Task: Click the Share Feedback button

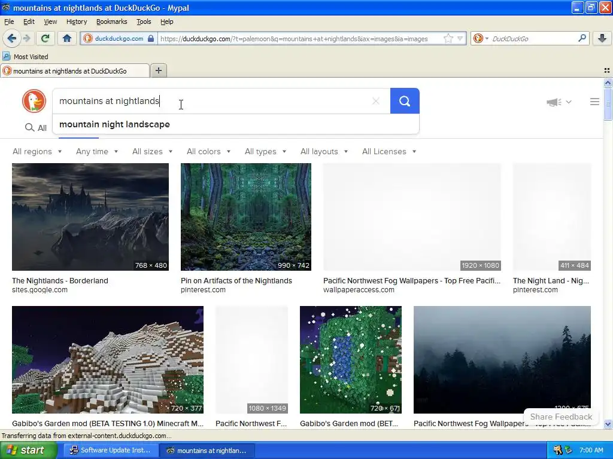Action: [x=561, y=417]
